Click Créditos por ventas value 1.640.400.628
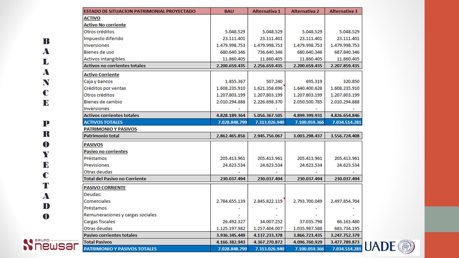Screen dimensions: 459x258 coord(308,88)
